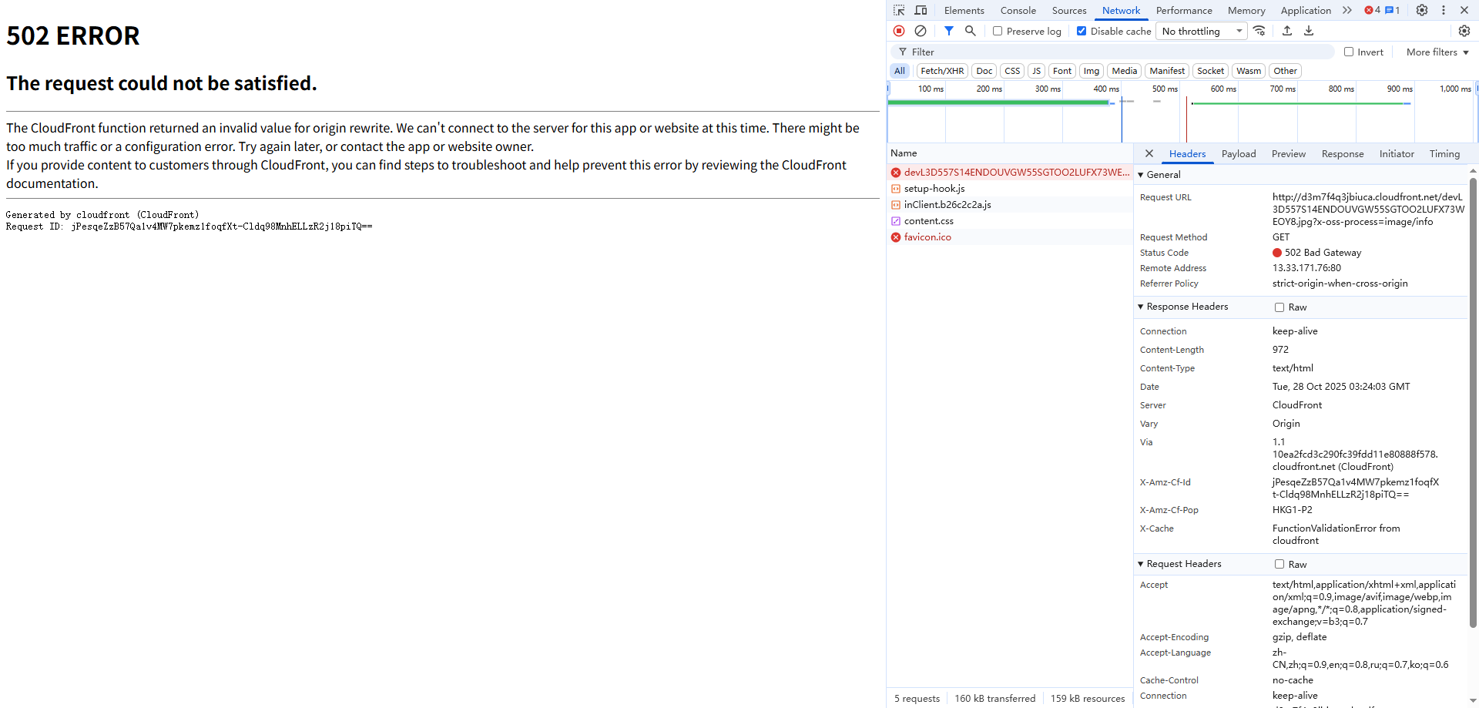Enable Preserve log checkbox
1479x708 pixels.
[x=998, y=31]
